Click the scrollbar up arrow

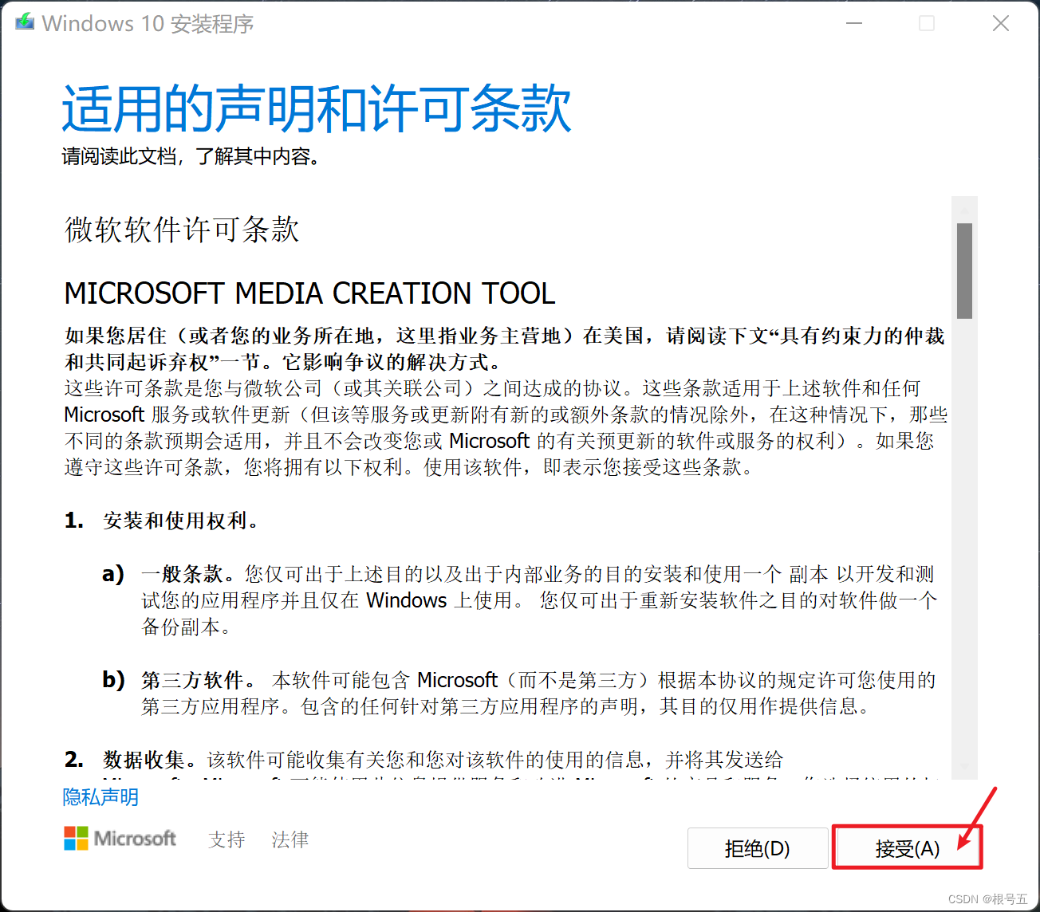[x=964, y=210]
